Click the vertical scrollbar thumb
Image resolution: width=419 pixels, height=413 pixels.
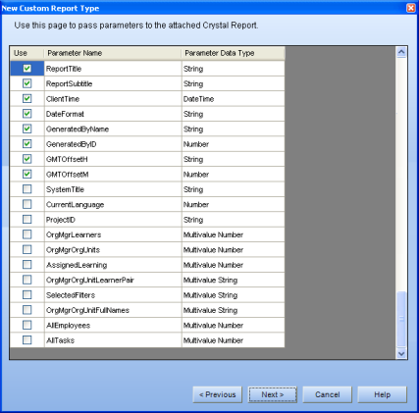[401, 319]
